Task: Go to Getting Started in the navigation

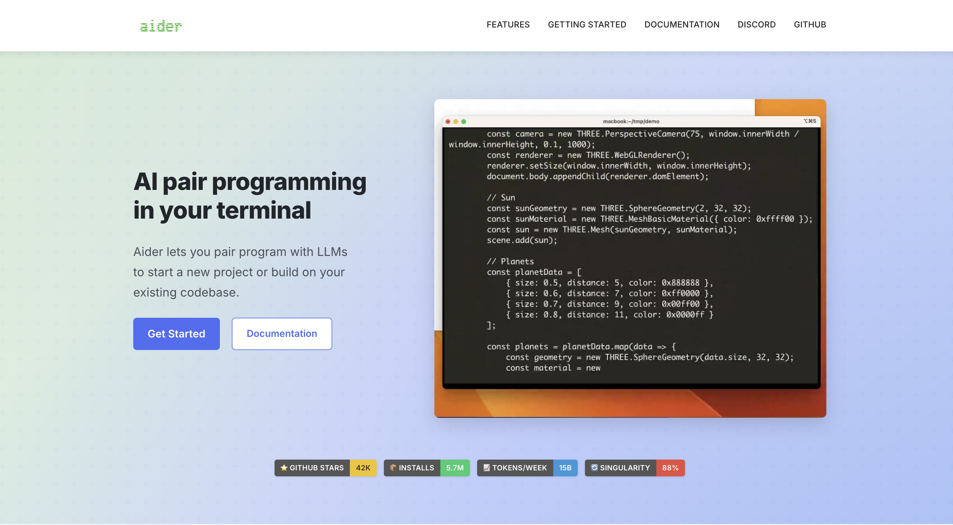Action: tap(587, 25)
